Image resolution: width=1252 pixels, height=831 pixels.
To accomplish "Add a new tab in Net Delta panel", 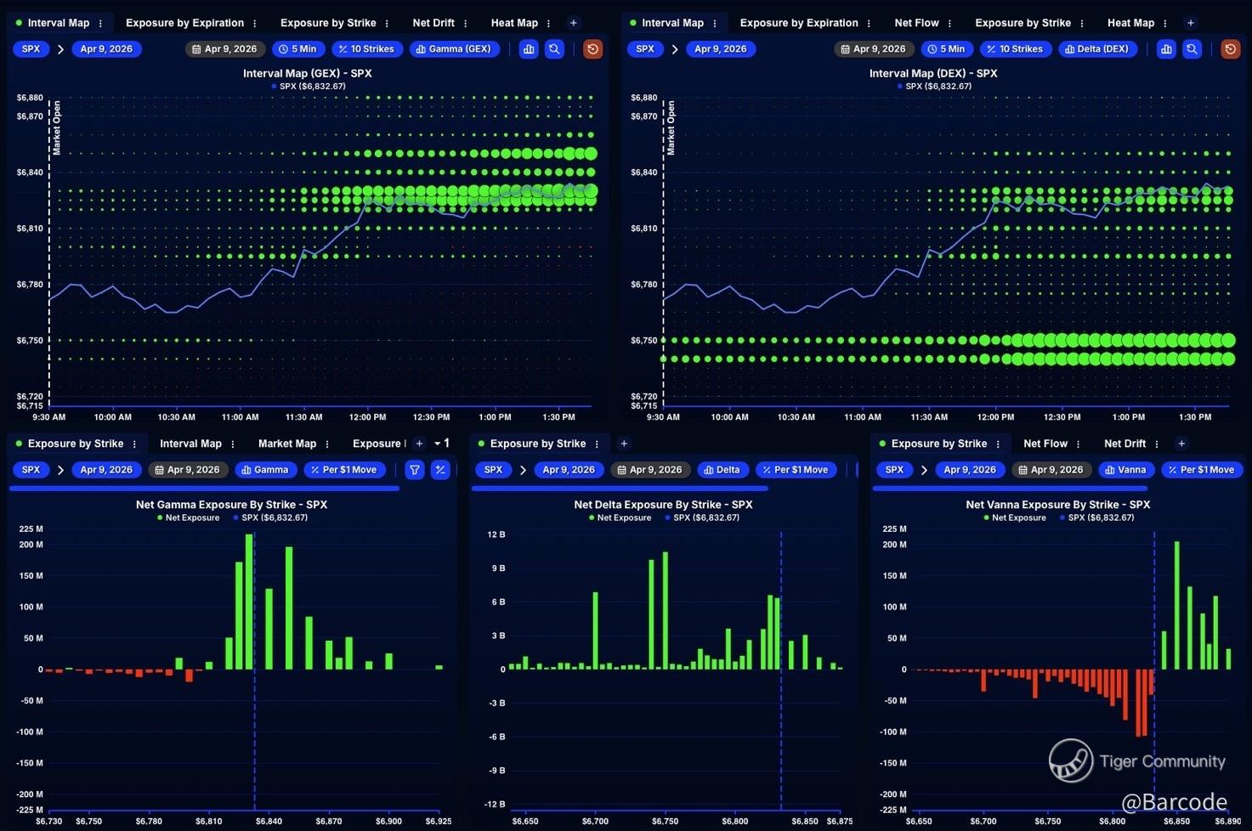I will pos(624,444).
